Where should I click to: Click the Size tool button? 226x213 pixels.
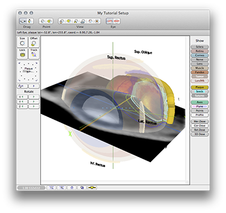point(22,42)
